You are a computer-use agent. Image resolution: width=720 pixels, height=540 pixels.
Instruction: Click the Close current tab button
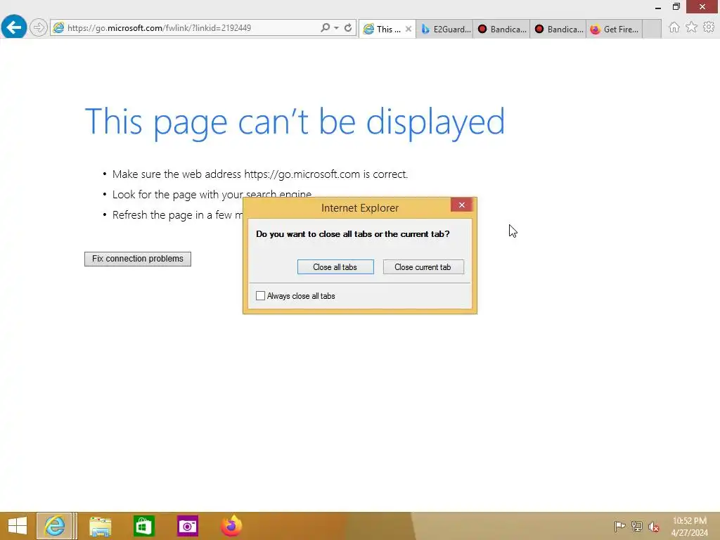tap(423, 266)
